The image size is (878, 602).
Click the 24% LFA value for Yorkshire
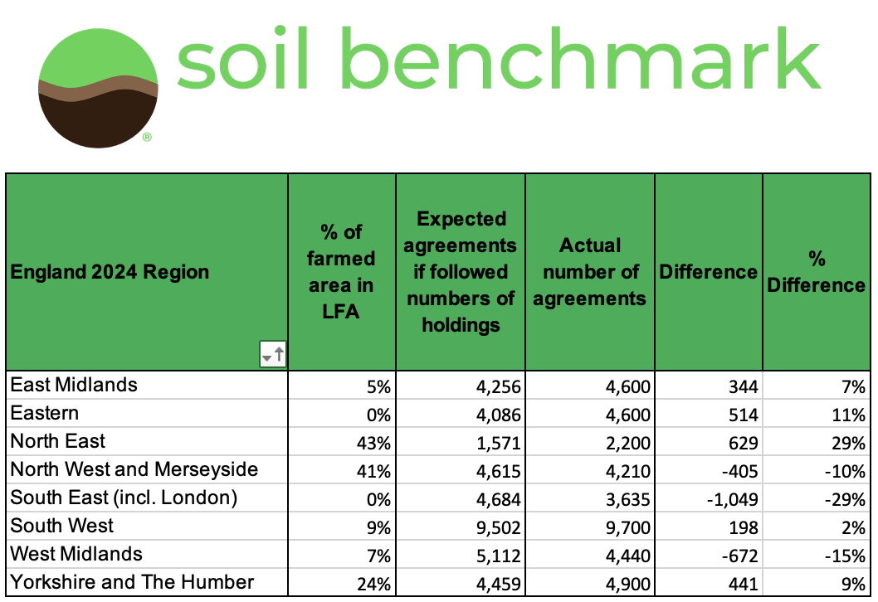tap(342, 582)
